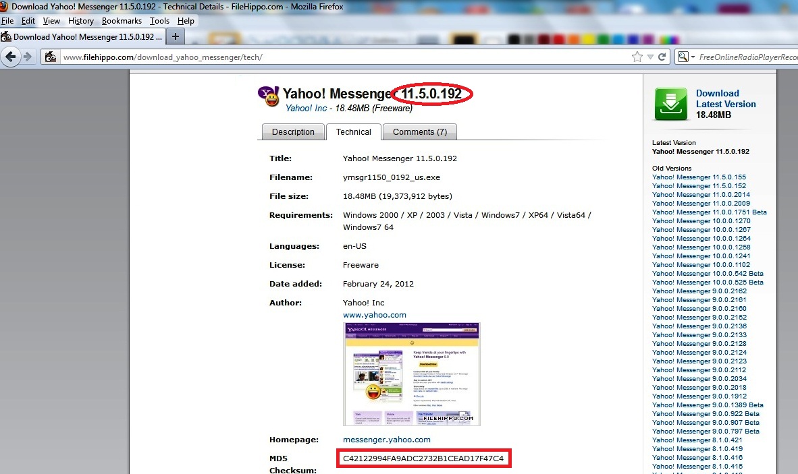Open the Comments (7) tab
This screenshot has height=474, width=798.
click(x=420, y=131)
